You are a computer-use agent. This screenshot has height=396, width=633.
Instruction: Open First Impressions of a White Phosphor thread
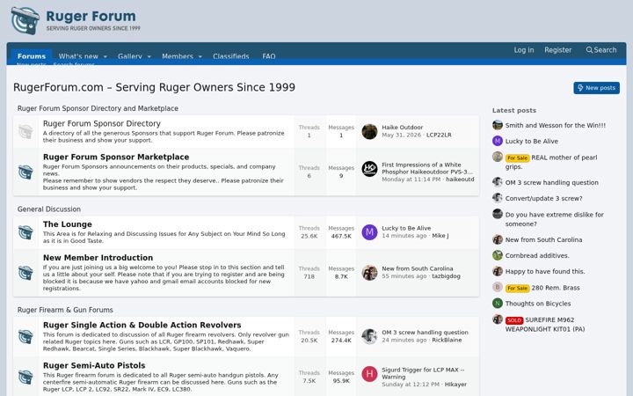[427, 168]
